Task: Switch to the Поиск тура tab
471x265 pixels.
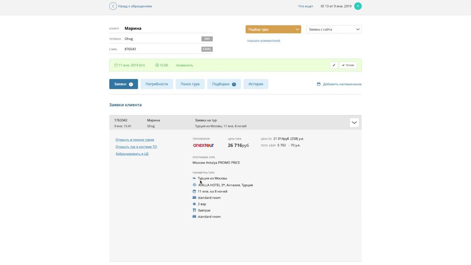Action: [190, 84]
